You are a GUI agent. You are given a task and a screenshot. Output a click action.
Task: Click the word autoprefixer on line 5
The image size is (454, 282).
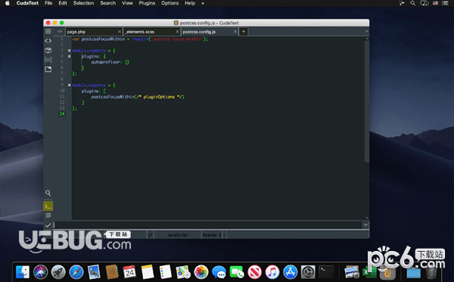tap(106, 62)
